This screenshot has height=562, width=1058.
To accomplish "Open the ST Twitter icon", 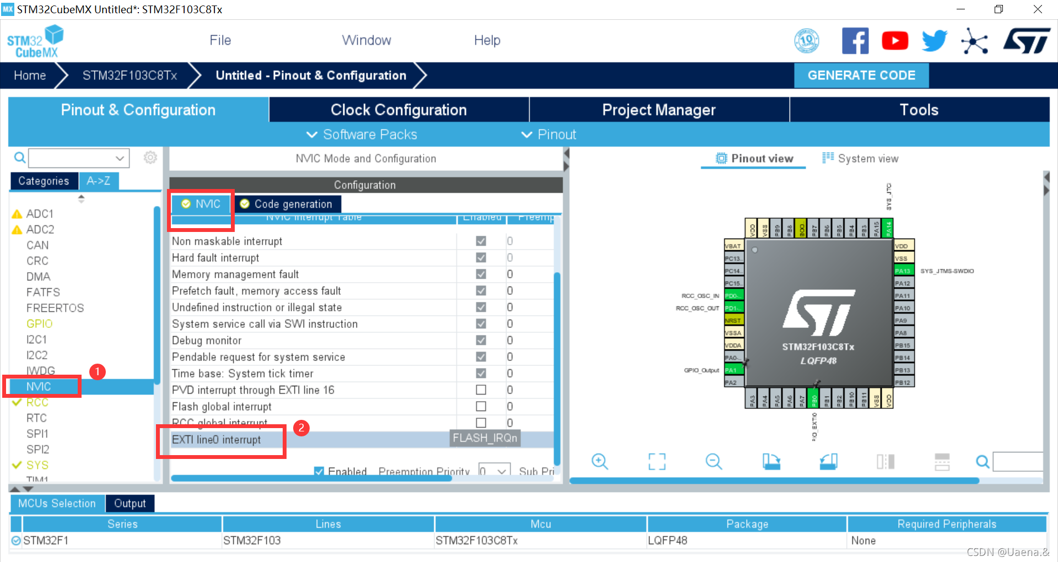I will pos(935,41).
